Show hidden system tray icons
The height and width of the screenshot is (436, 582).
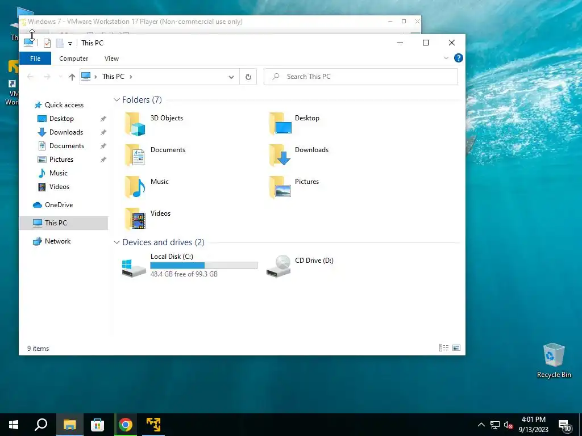(481, 425)
